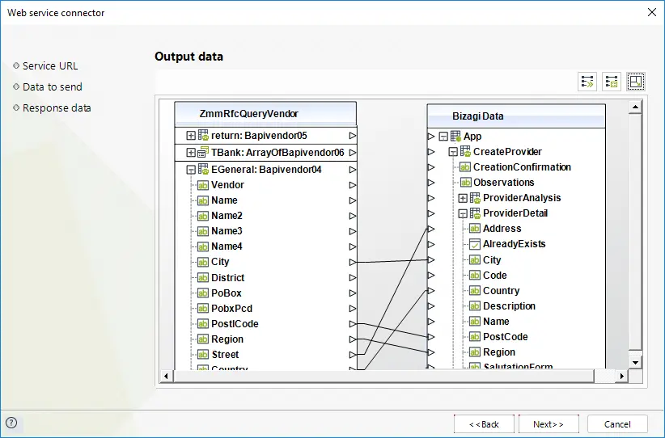
Task: Click the Address attribute icon
Action: [x=475, y=229]
